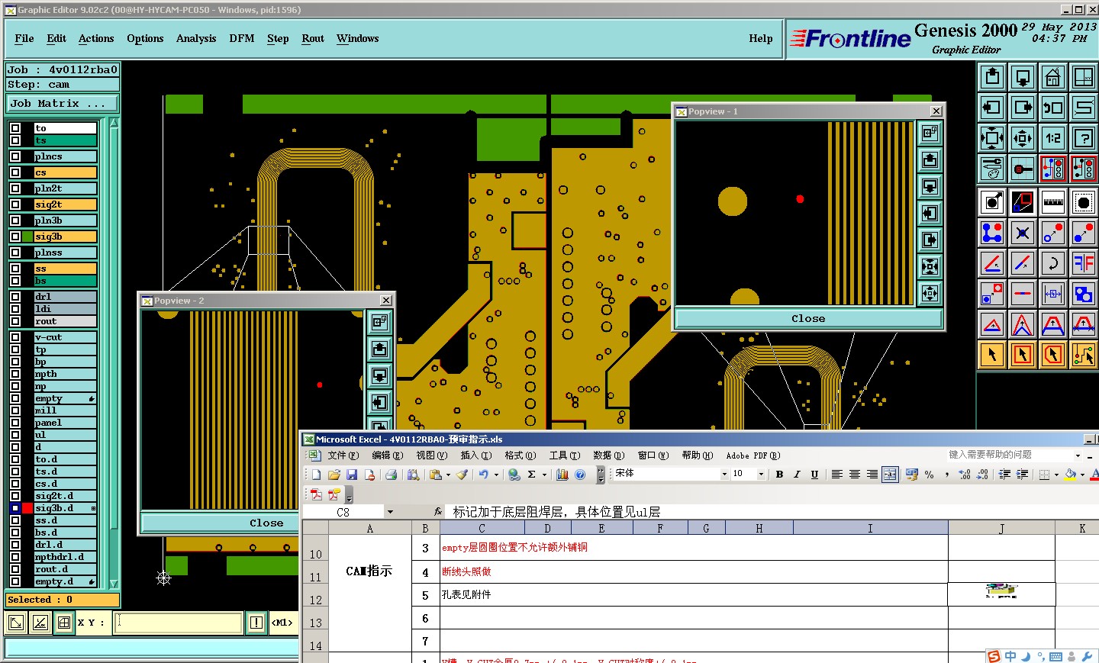Viewport: 1099px width, 663px height.
Task: Open Excel 格式(O) menu
Action: coord(520,455)
